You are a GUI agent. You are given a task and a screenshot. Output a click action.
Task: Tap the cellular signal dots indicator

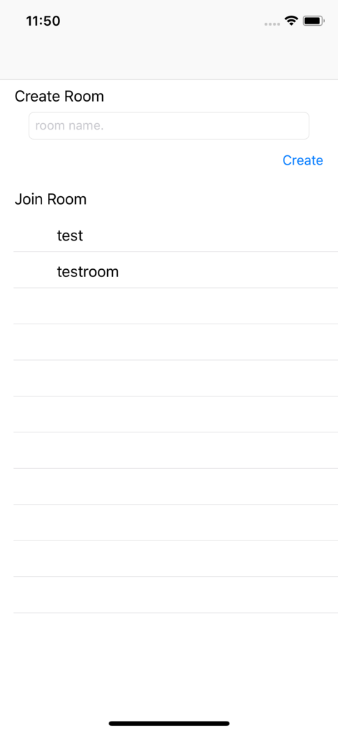click(272, 24)
